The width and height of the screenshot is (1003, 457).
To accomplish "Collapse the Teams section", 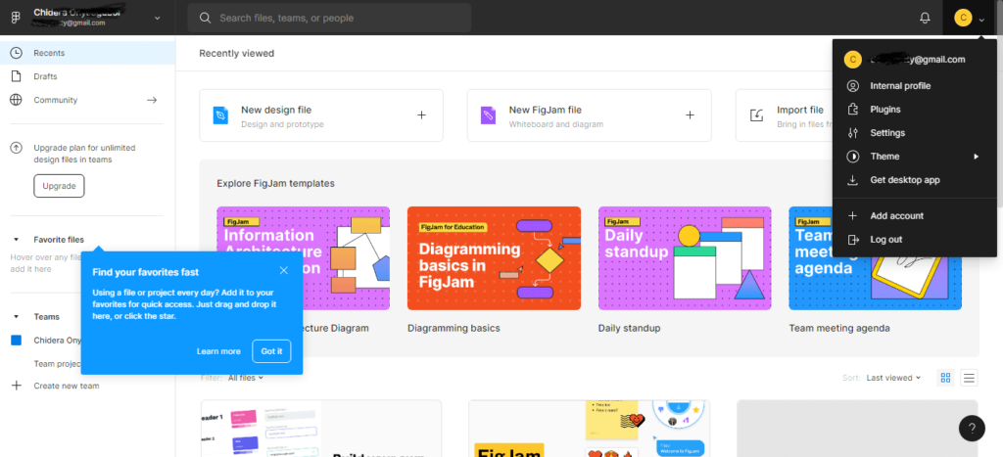I will tap(17, 316).
